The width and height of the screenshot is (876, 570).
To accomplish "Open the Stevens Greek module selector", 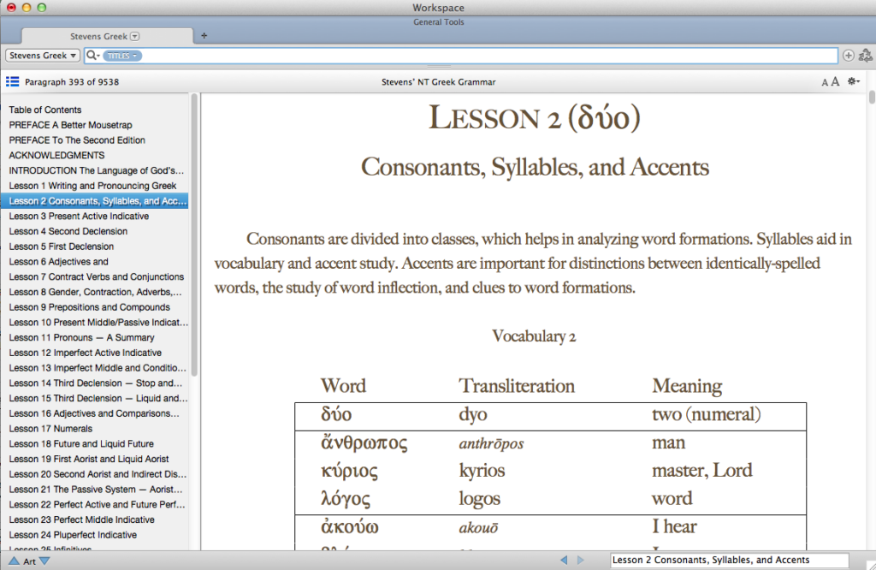I will (43, 56).
